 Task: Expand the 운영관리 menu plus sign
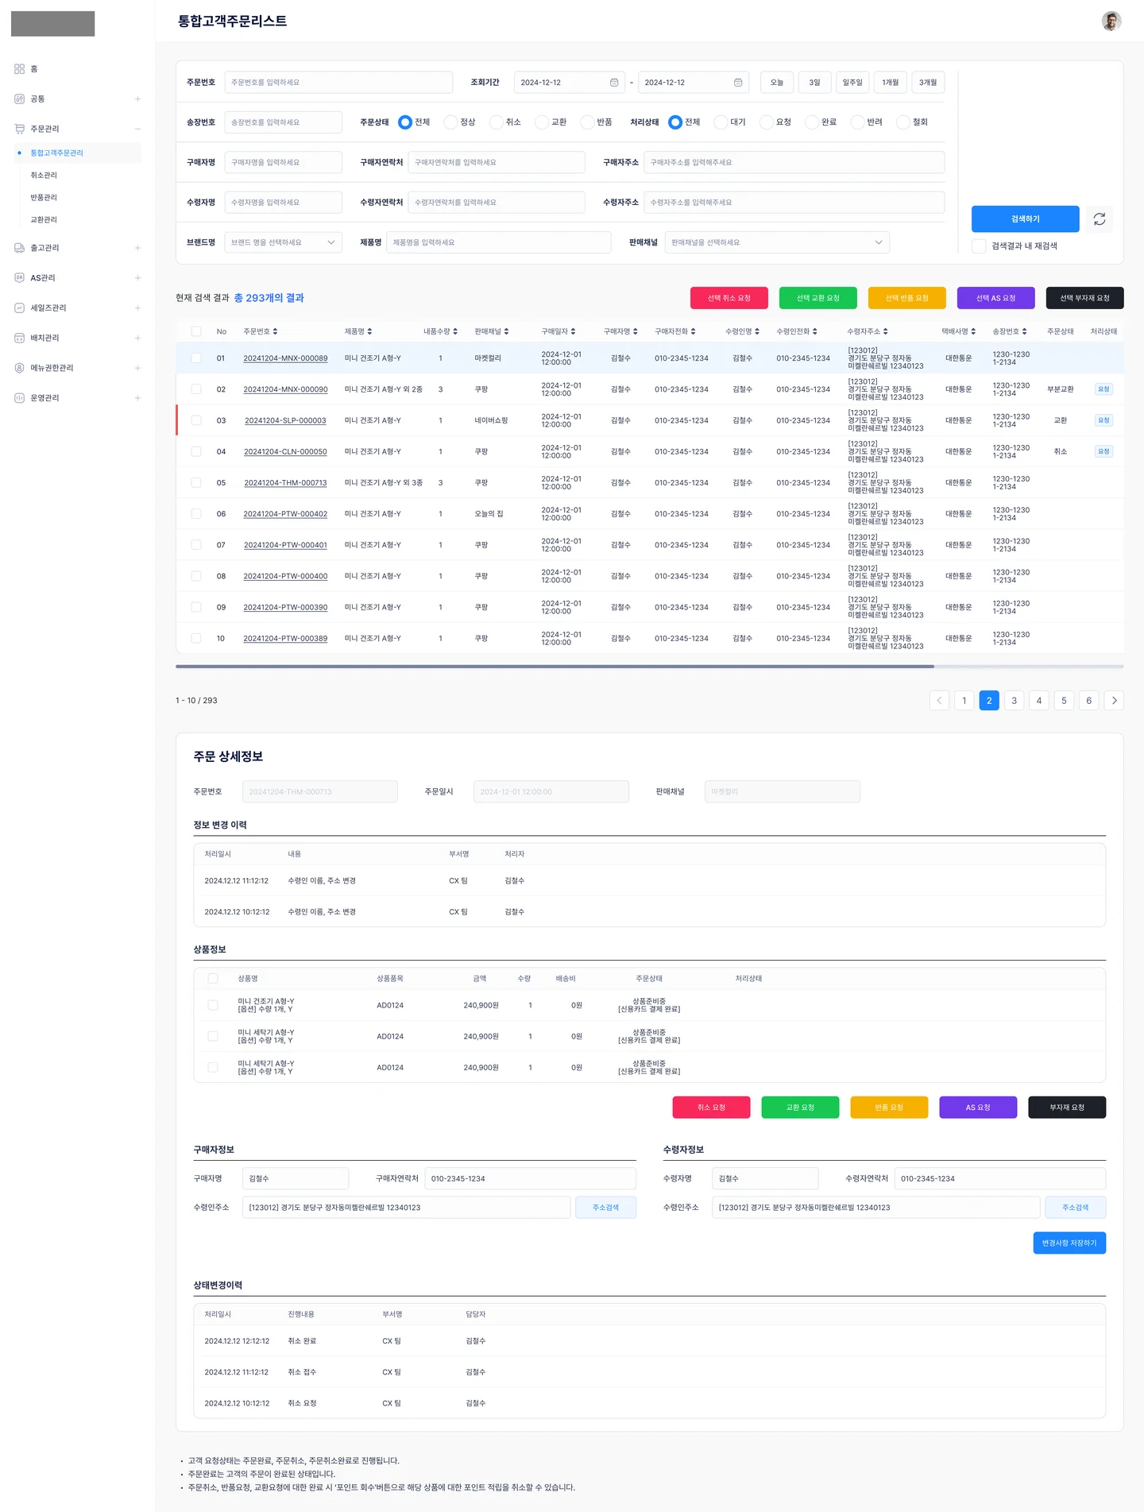click(137, 398)
